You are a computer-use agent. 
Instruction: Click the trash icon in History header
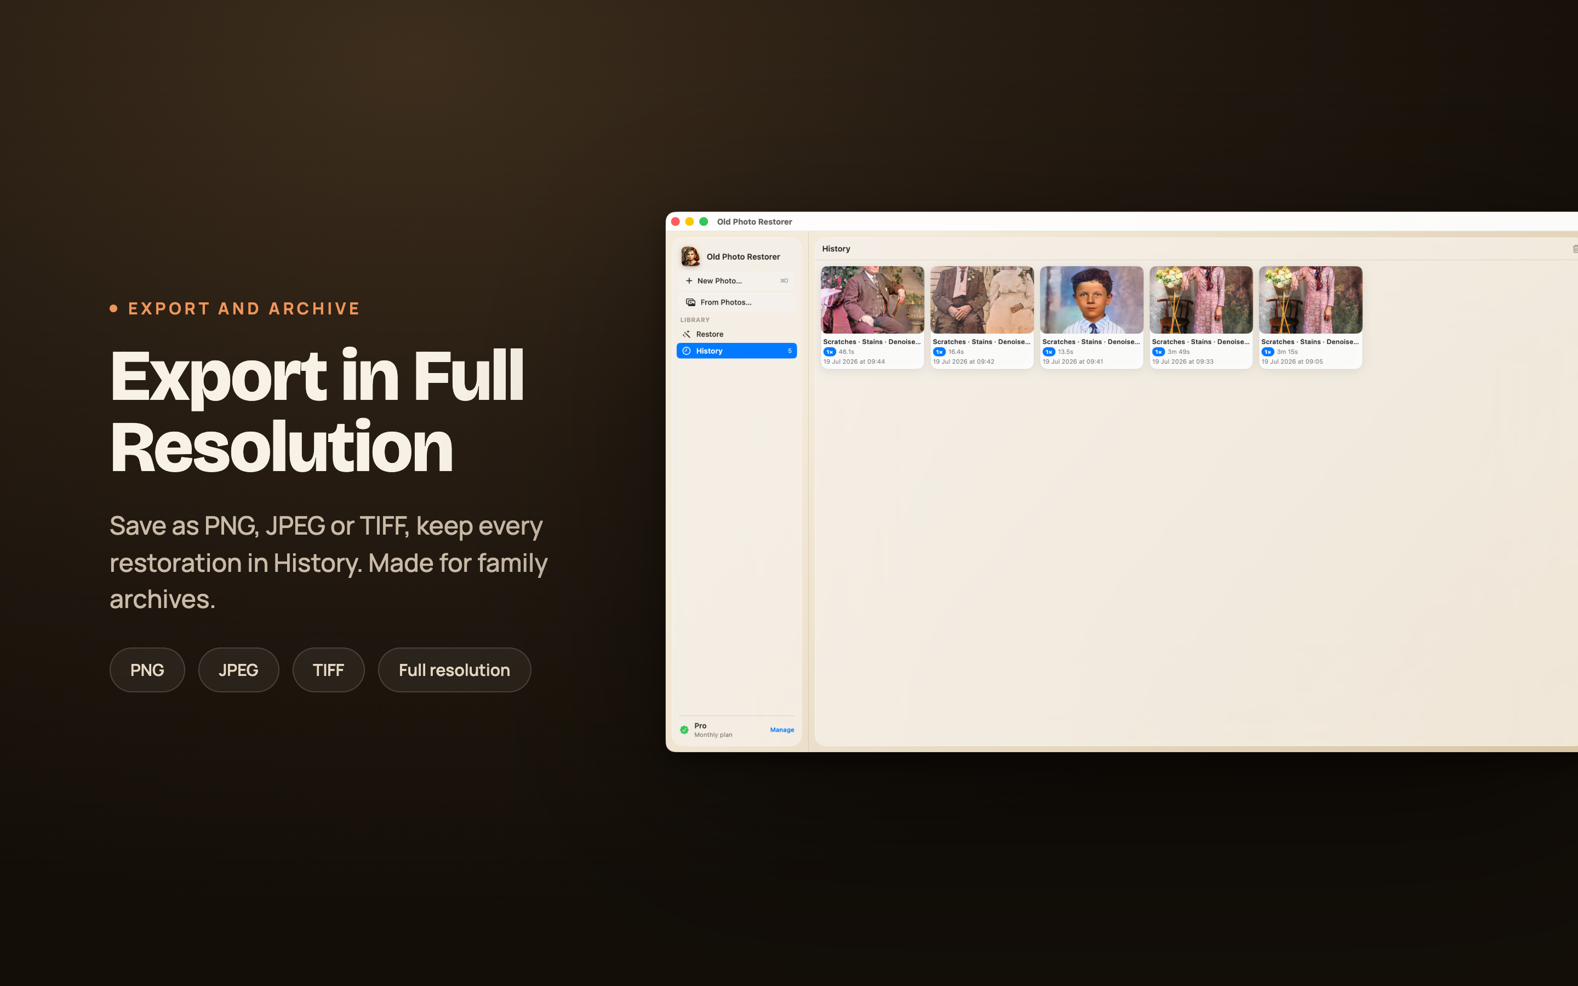(x=1575, y=249)
